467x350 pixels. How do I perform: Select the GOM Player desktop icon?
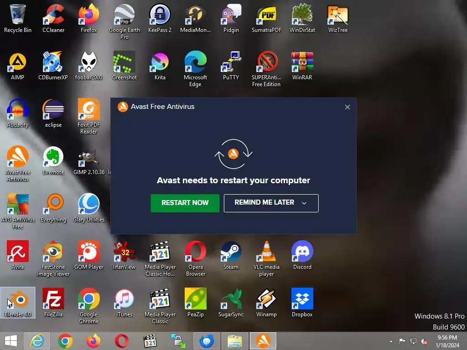tap(89, 255)
